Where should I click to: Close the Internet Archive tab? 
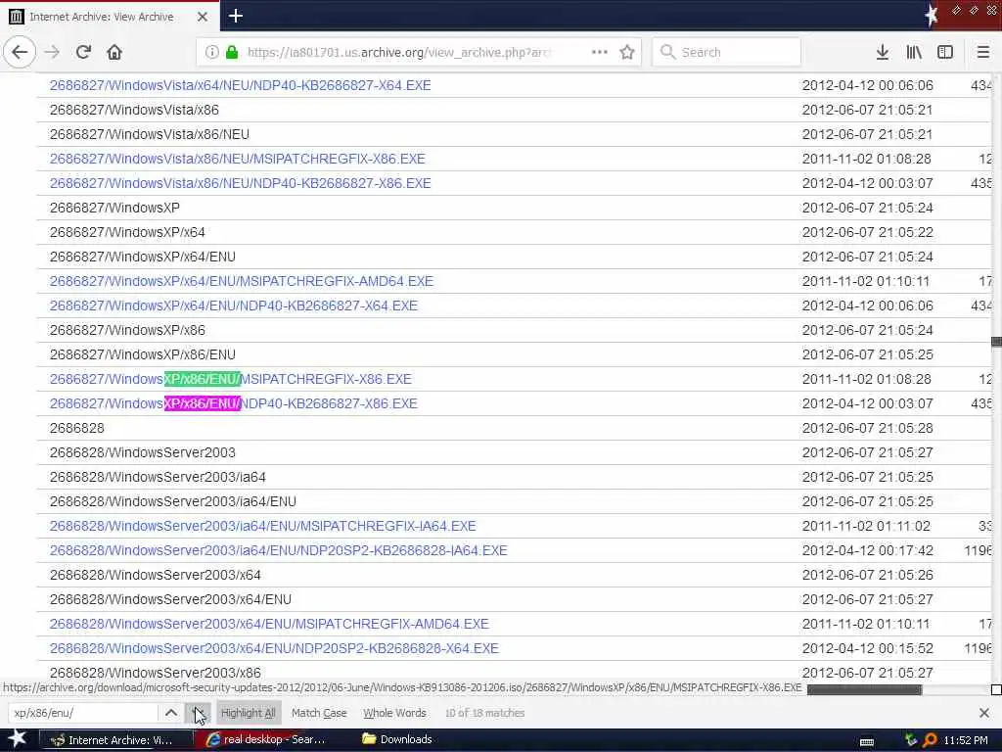click(x=202, y=17)
